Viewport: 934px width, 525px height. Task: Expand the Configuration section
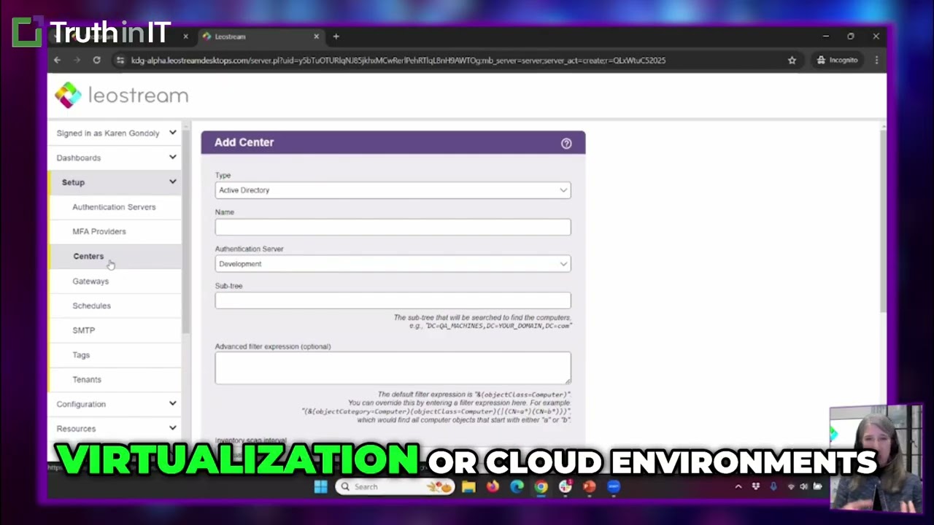[x=116, y=404]
